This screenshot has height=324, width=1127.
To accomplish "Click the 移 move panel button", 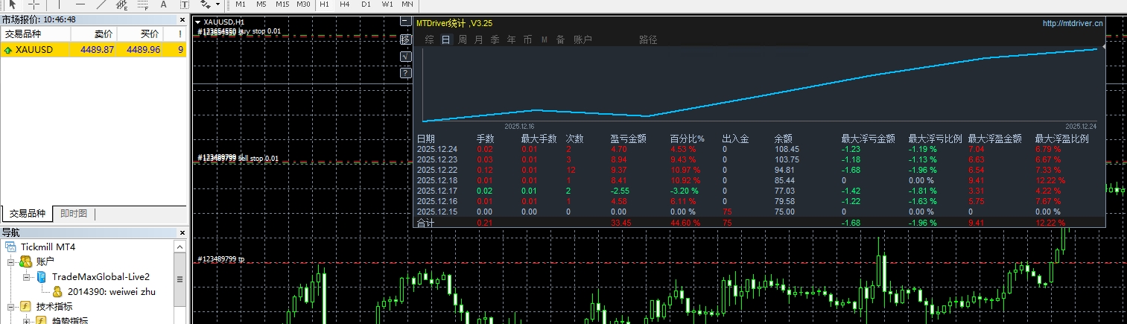I will 406,39.
